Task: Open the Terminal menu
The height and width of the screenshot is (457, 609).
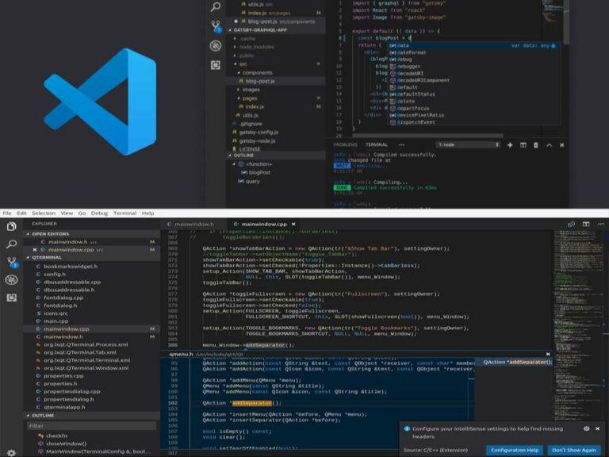Action: (x=124, y=213)
